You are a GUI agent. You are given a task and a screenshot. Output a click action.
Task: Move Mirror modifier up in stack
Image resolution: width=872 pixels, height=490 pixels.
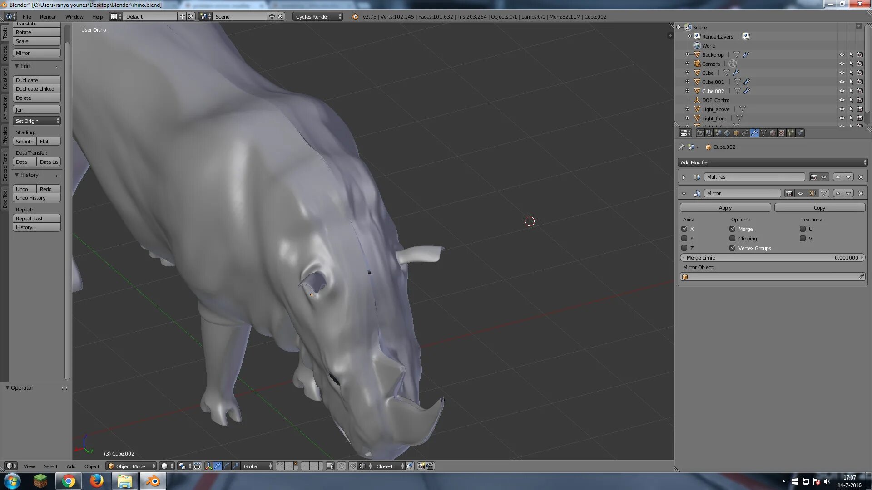[x=838, y=193]
